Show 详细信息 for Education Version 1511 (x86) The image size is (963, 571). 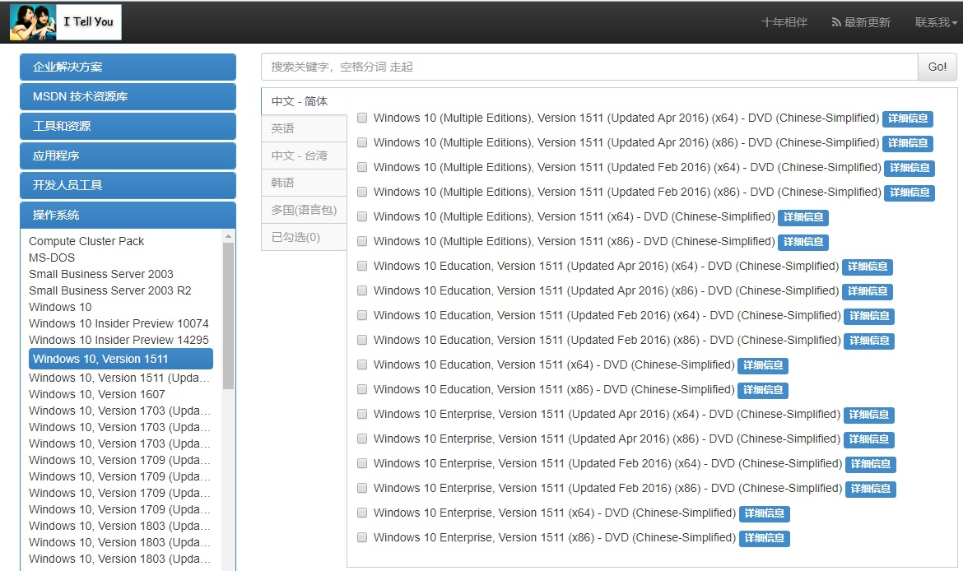click(x=763, y=390)
